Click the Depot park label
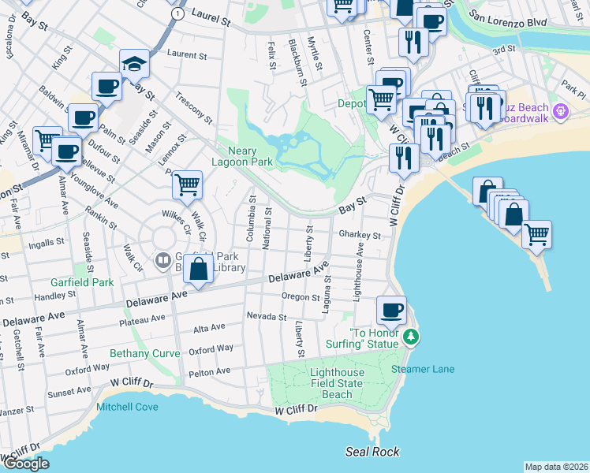 (352, 103)
